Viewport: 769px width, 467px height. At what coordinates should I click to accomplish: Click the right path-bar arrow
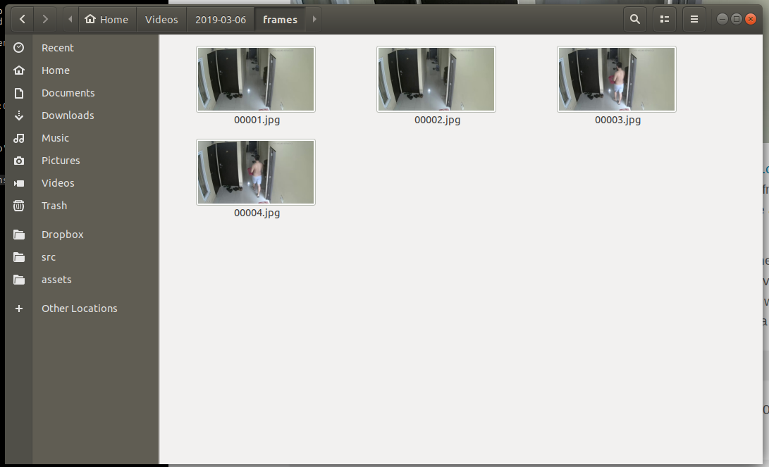tap(314, 20)
